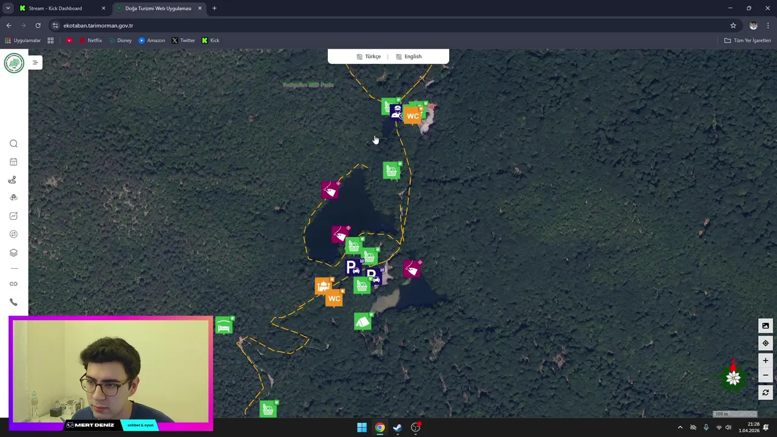Open the sidebar hamburger menu

[35, 63]
